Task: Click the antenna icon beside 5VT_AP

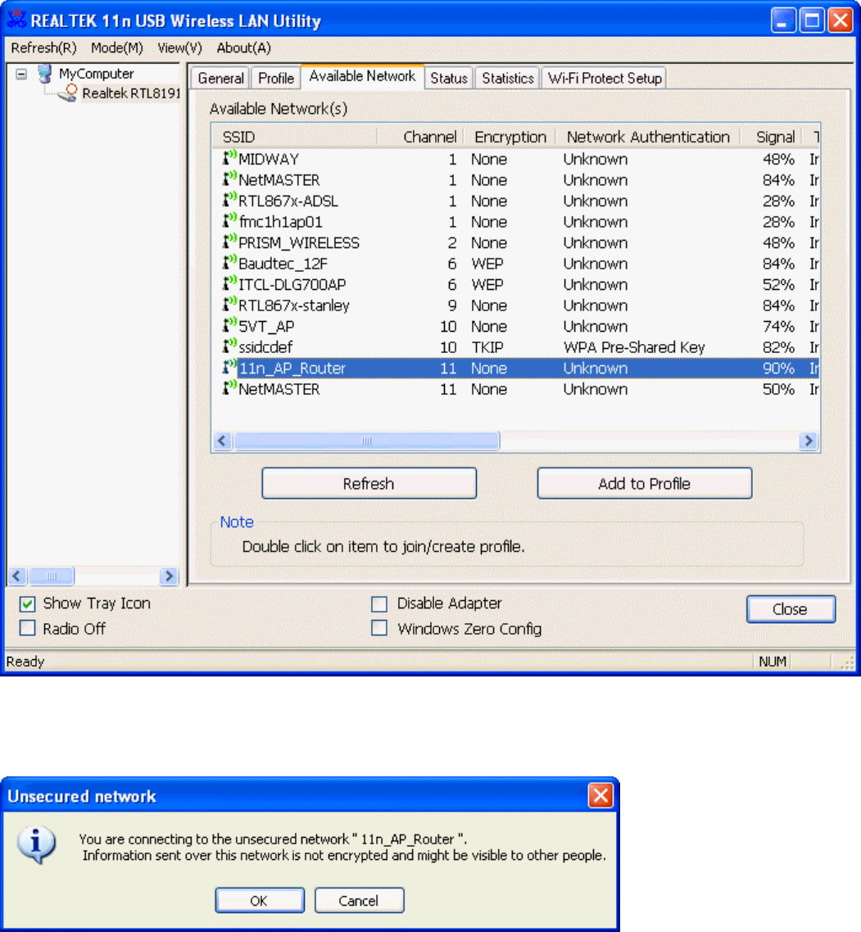Action: pos(229,325)
